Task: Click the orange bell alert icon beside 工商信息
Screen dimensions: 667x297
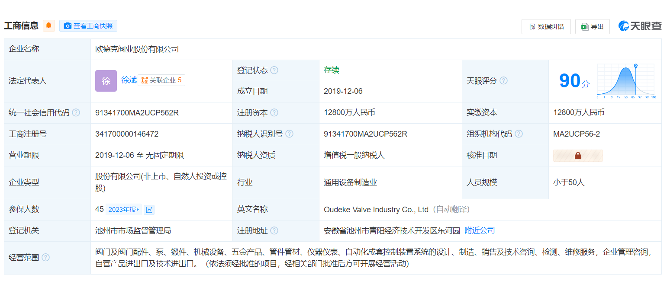Action: (49, 26)
